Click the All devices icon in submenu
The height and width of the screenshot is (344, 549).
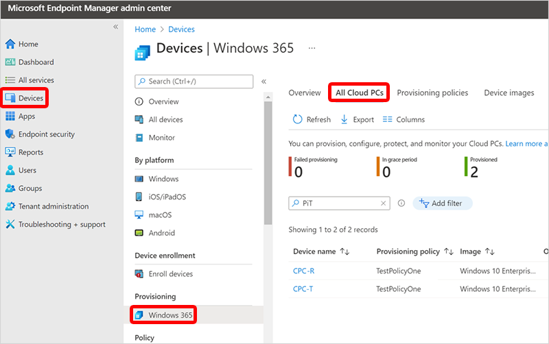(139, 119)
